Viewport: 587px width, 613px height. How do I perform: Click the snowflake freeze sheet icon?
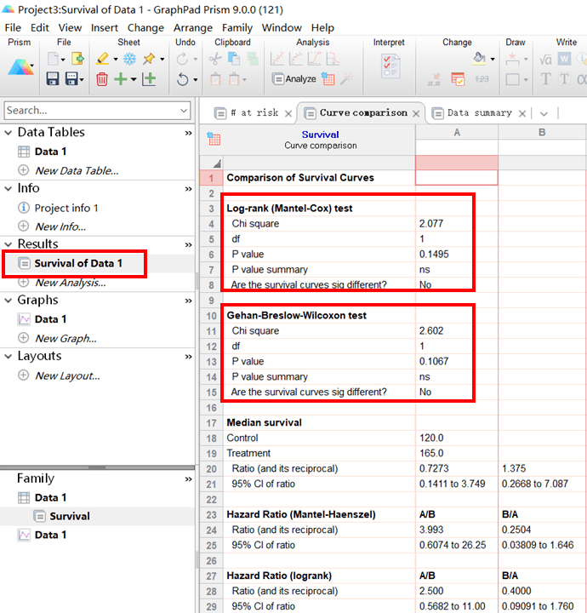(129, 59)
